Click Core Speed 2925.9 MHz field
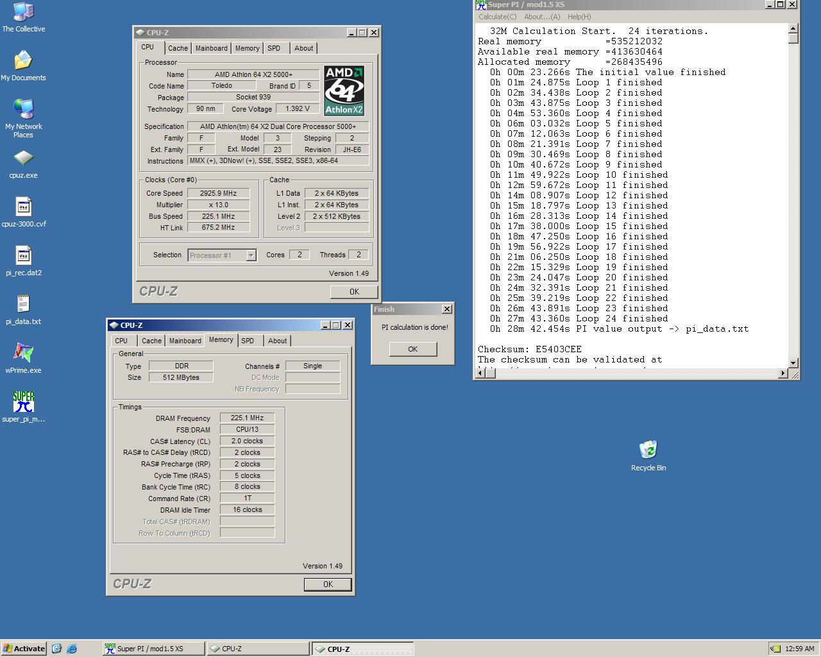This screenshot has height=657, width=821. pyautogui.click(x=219, y=193)
